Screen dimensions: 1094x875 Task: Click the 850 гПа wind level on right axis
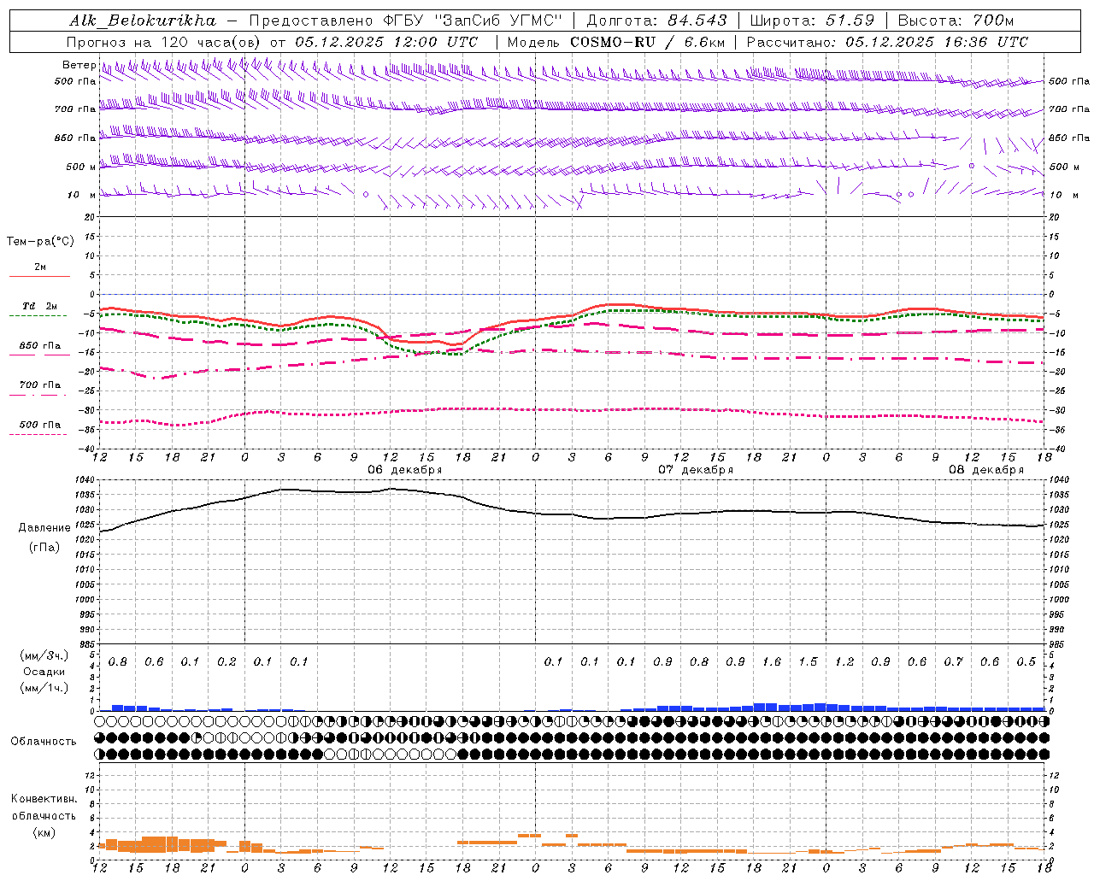pos(1069,138)
